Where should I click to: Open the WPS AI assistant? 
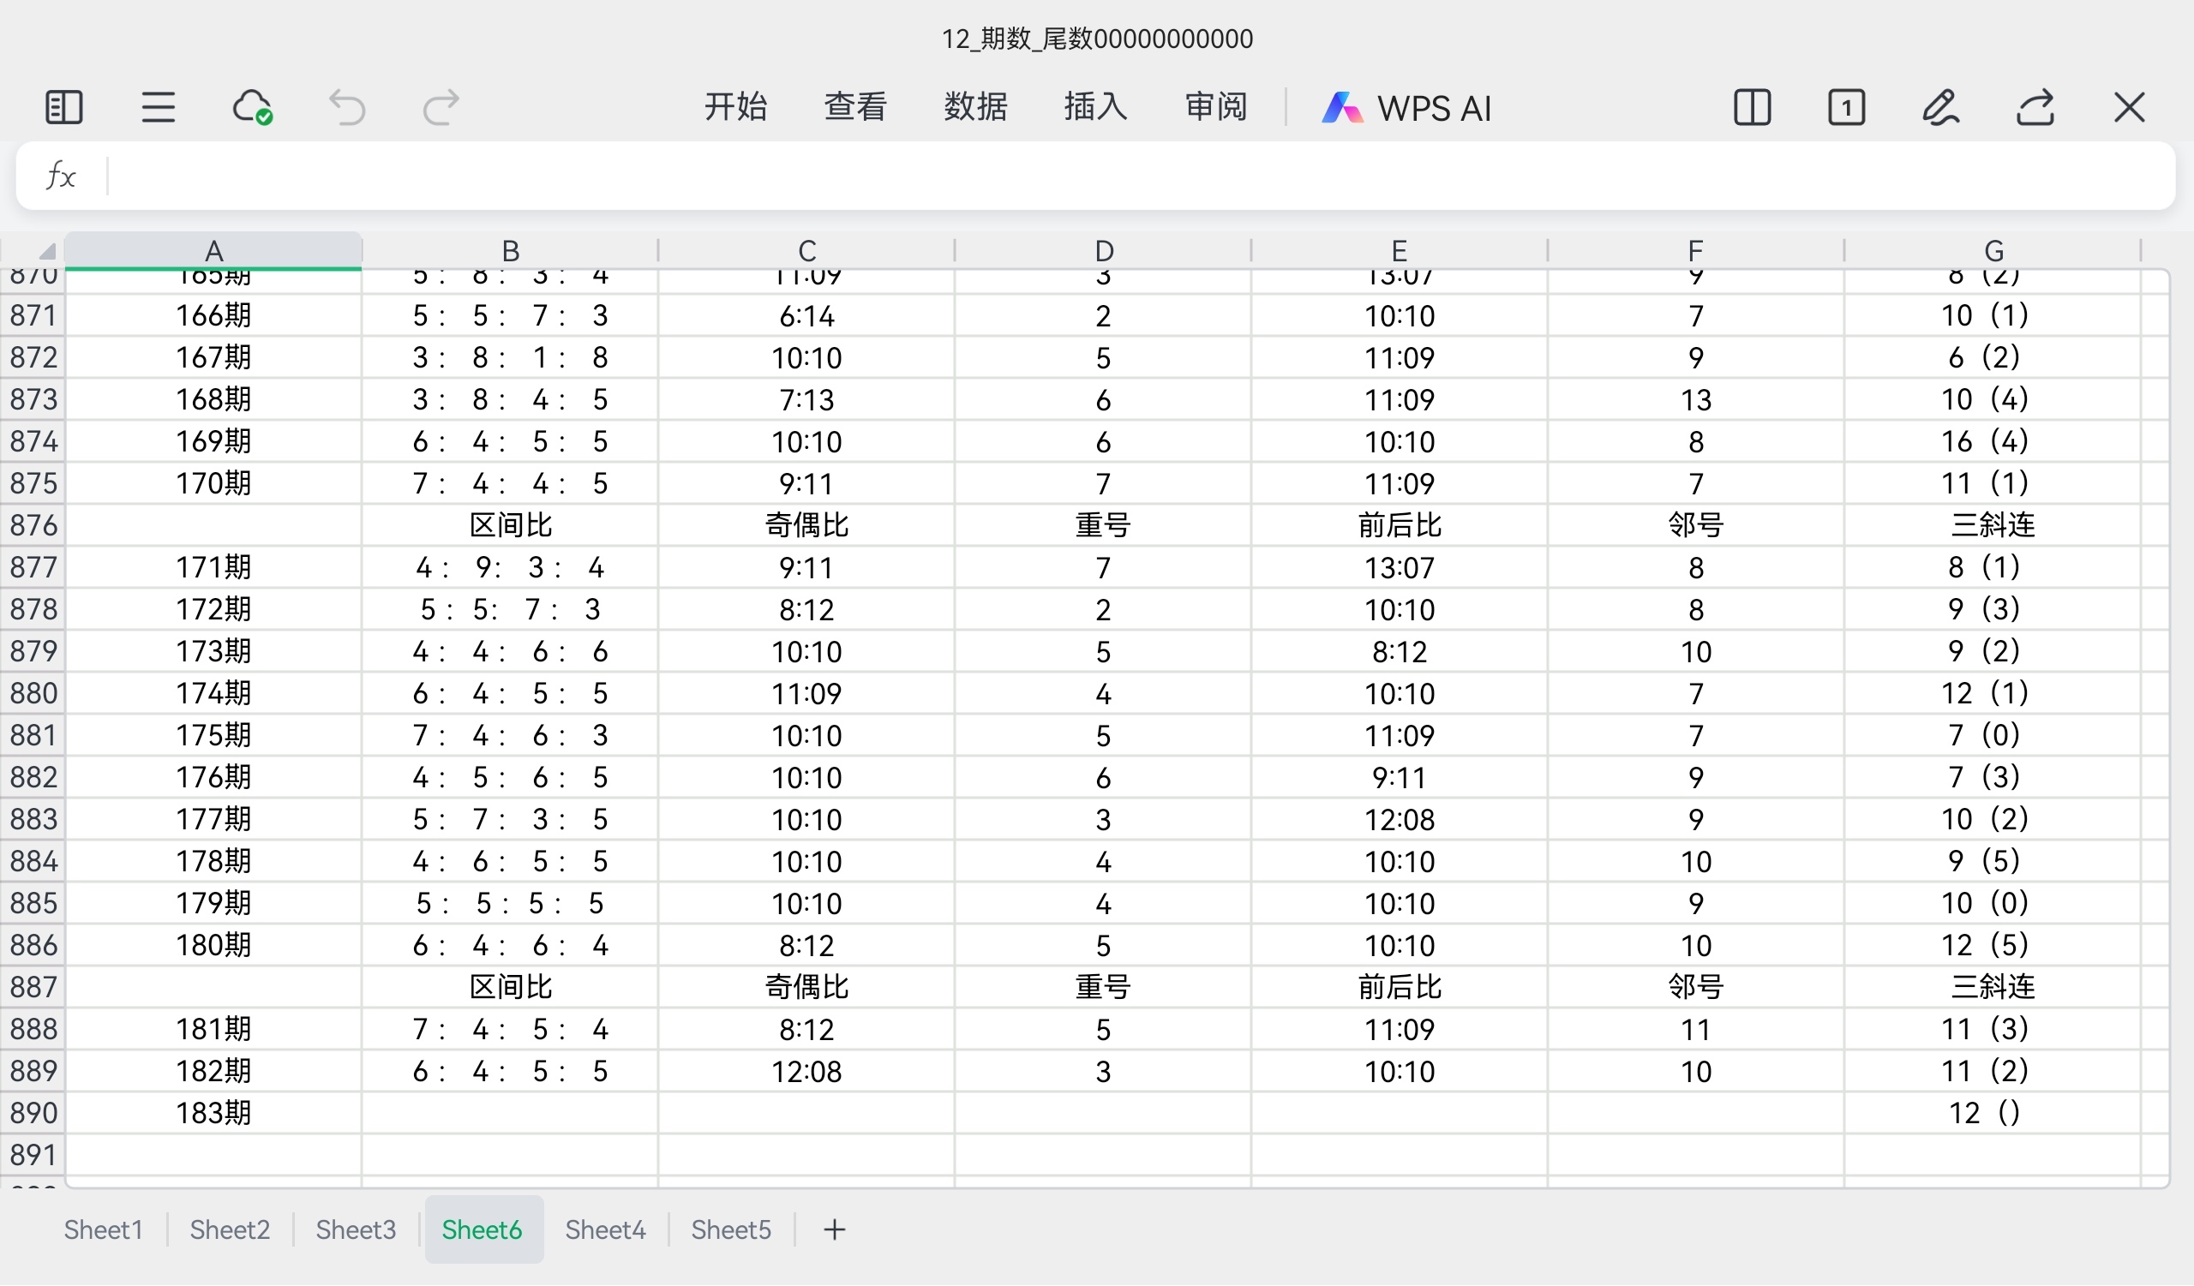[x=1407, y=108]
